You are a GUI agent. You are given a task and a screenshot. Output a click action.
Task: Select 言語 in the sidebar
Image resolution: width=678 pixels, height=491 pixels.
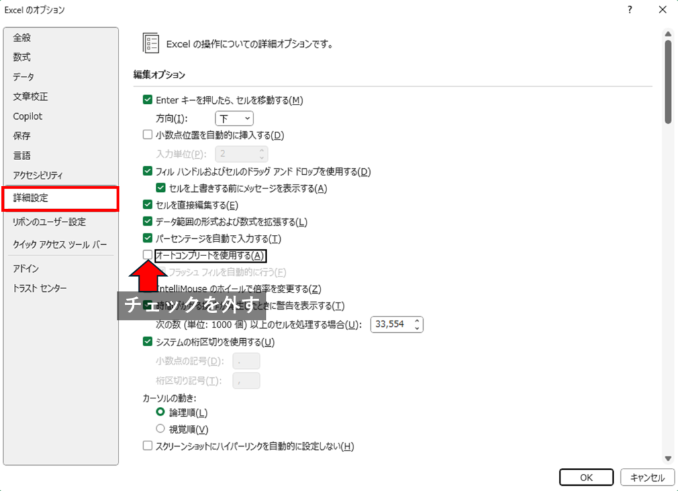click(x=22, y=156)
